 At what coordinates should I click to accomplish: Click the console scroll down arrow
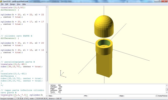click(167, 92)
